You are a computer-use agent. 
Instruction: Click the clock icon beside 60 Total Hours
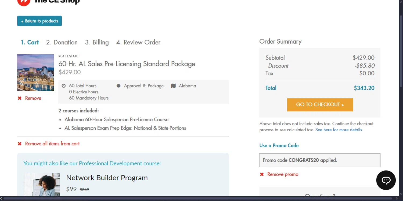coord(64,86)
